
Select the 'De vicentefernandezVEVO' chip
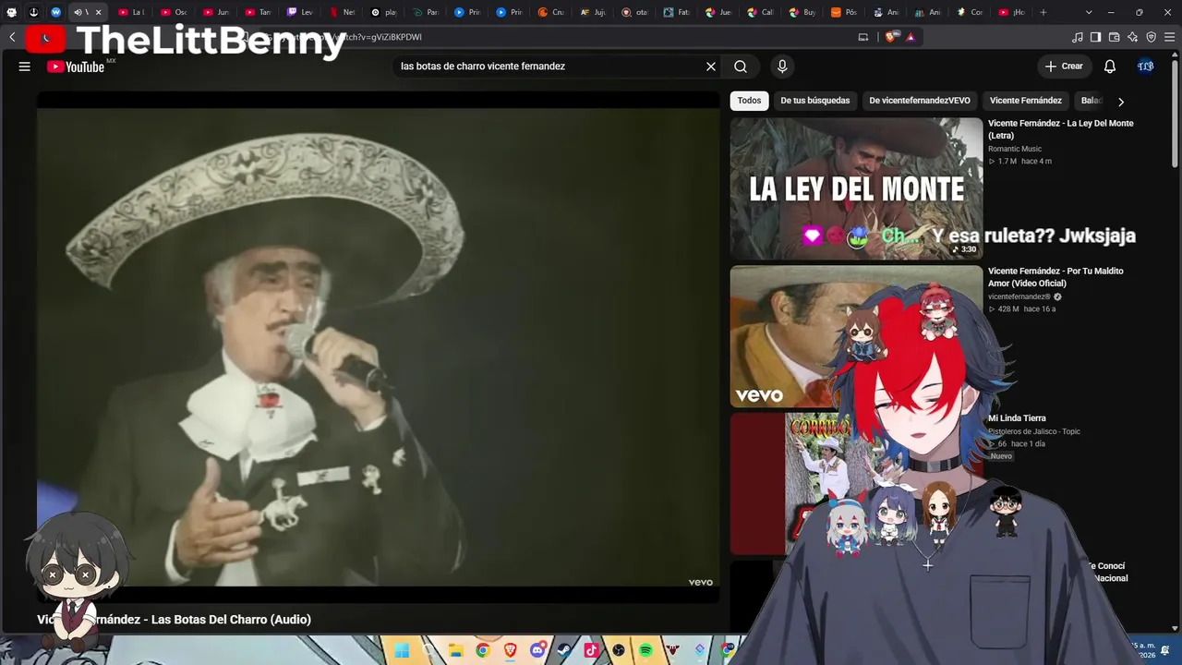(920, 101)
